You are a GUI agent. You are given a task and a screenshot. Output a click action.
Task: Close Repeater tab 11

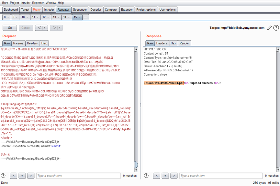click(38, 17)
